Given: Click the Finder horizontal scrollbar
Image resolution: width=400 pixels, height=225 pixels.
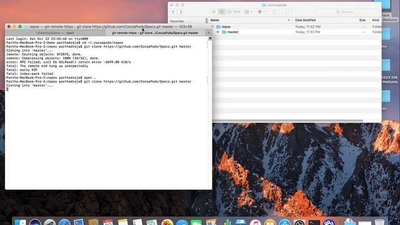Looking at the screenshot, I should [288, 121].
